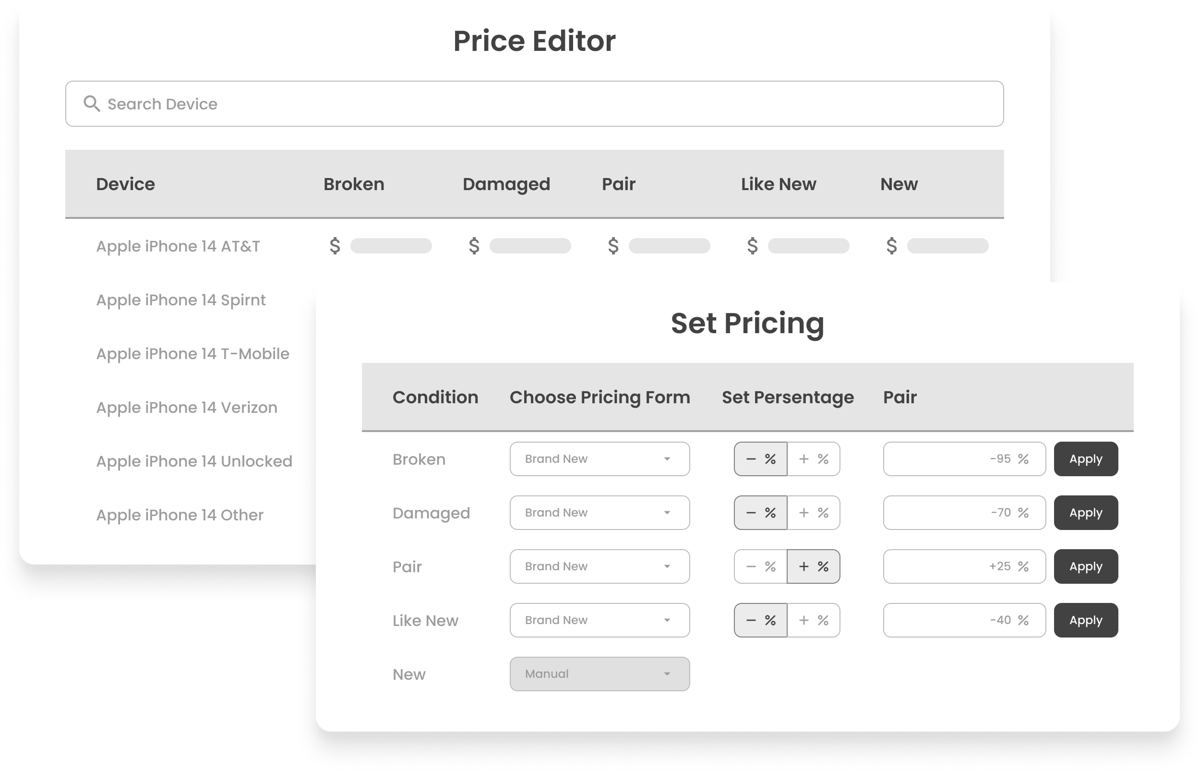Apply the -40% pricing for Like New condition

(x=1085, y=620)
